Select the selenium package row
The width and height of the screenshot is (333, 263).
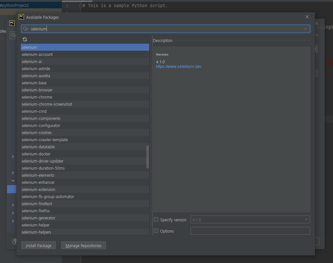(85, 47)
